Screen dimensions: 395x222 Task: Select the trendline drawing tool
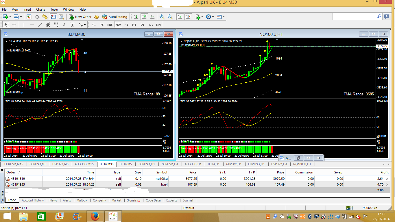click(40, 25)
